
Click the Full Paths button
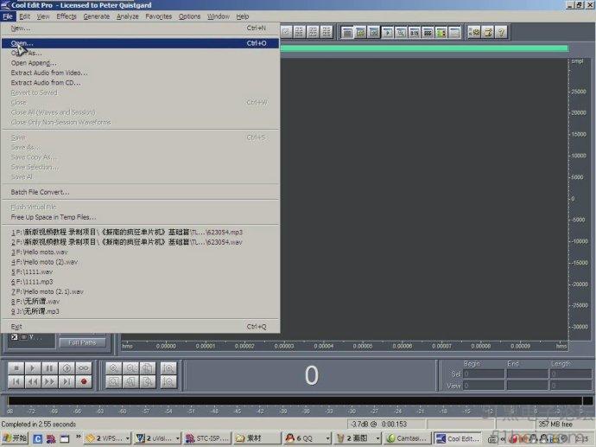click(82, 342)
